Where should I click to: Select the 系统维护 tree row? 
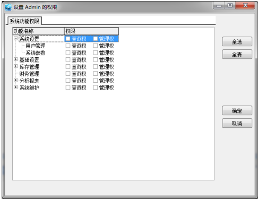(29, 88)
